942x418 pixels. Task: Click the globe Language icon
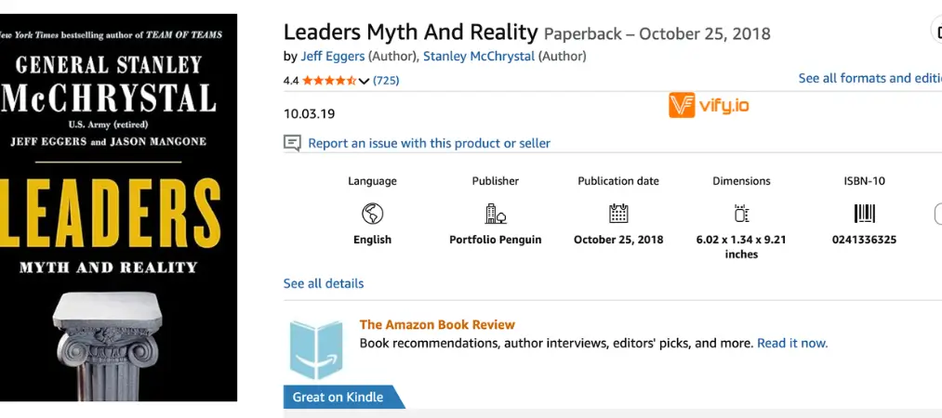[372, 214]
